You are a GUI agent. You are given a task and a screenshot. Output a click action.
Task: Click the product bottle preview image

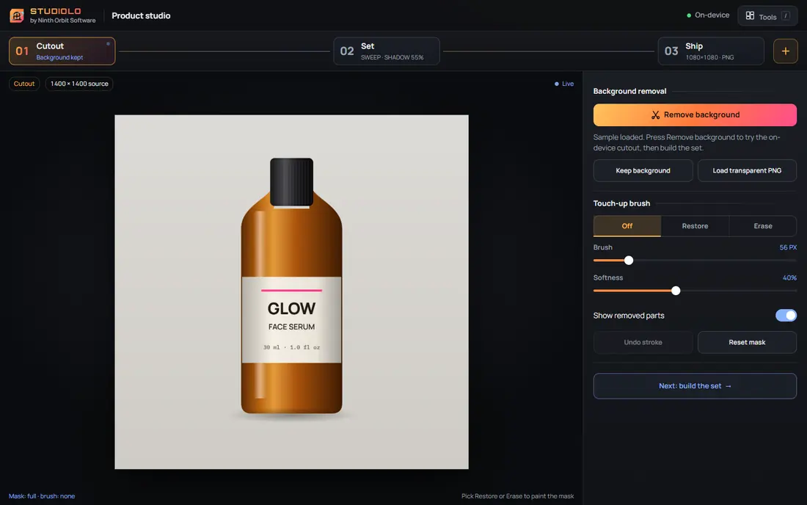(x=291, y=292)
